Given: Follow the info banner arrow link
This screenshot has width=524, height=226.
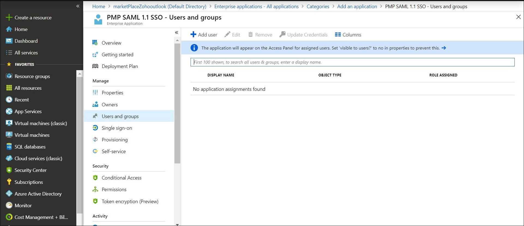Looking at the screenshot, I should [444, 48].
